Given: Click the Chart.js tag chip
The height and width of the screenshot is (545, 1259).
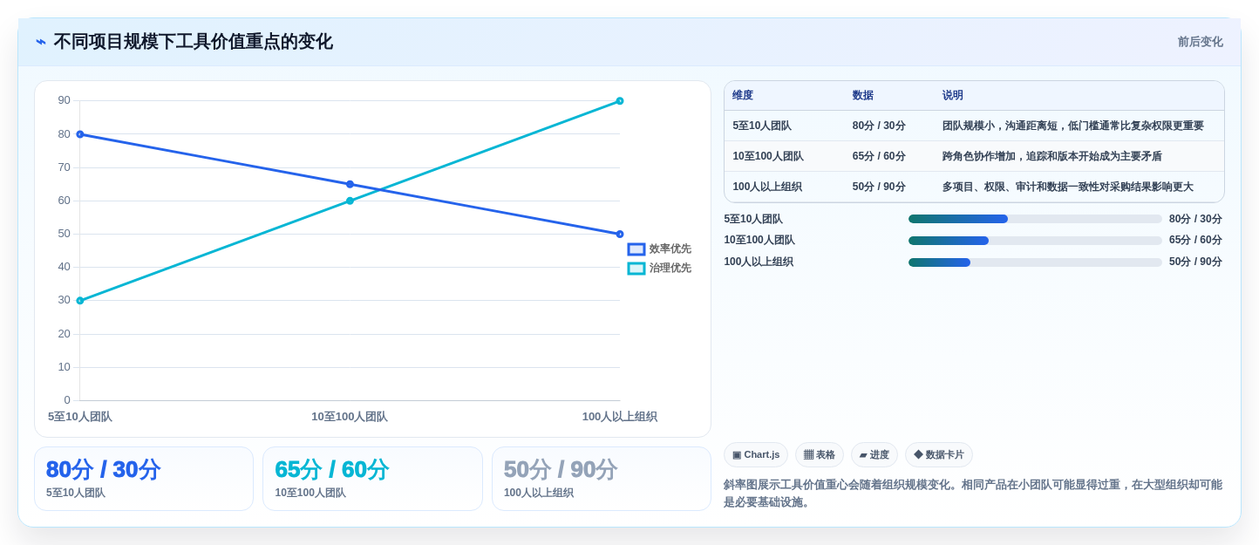Looking at the screenshot, I should pyautogui.click(x=756, y=454).
